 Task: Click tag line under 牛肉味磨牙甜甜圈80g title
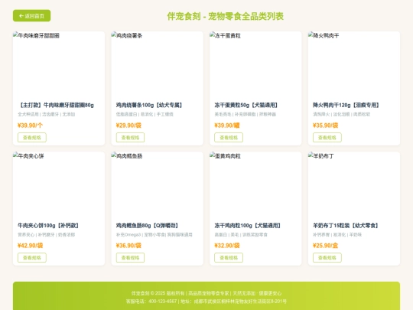click(47, 114)
